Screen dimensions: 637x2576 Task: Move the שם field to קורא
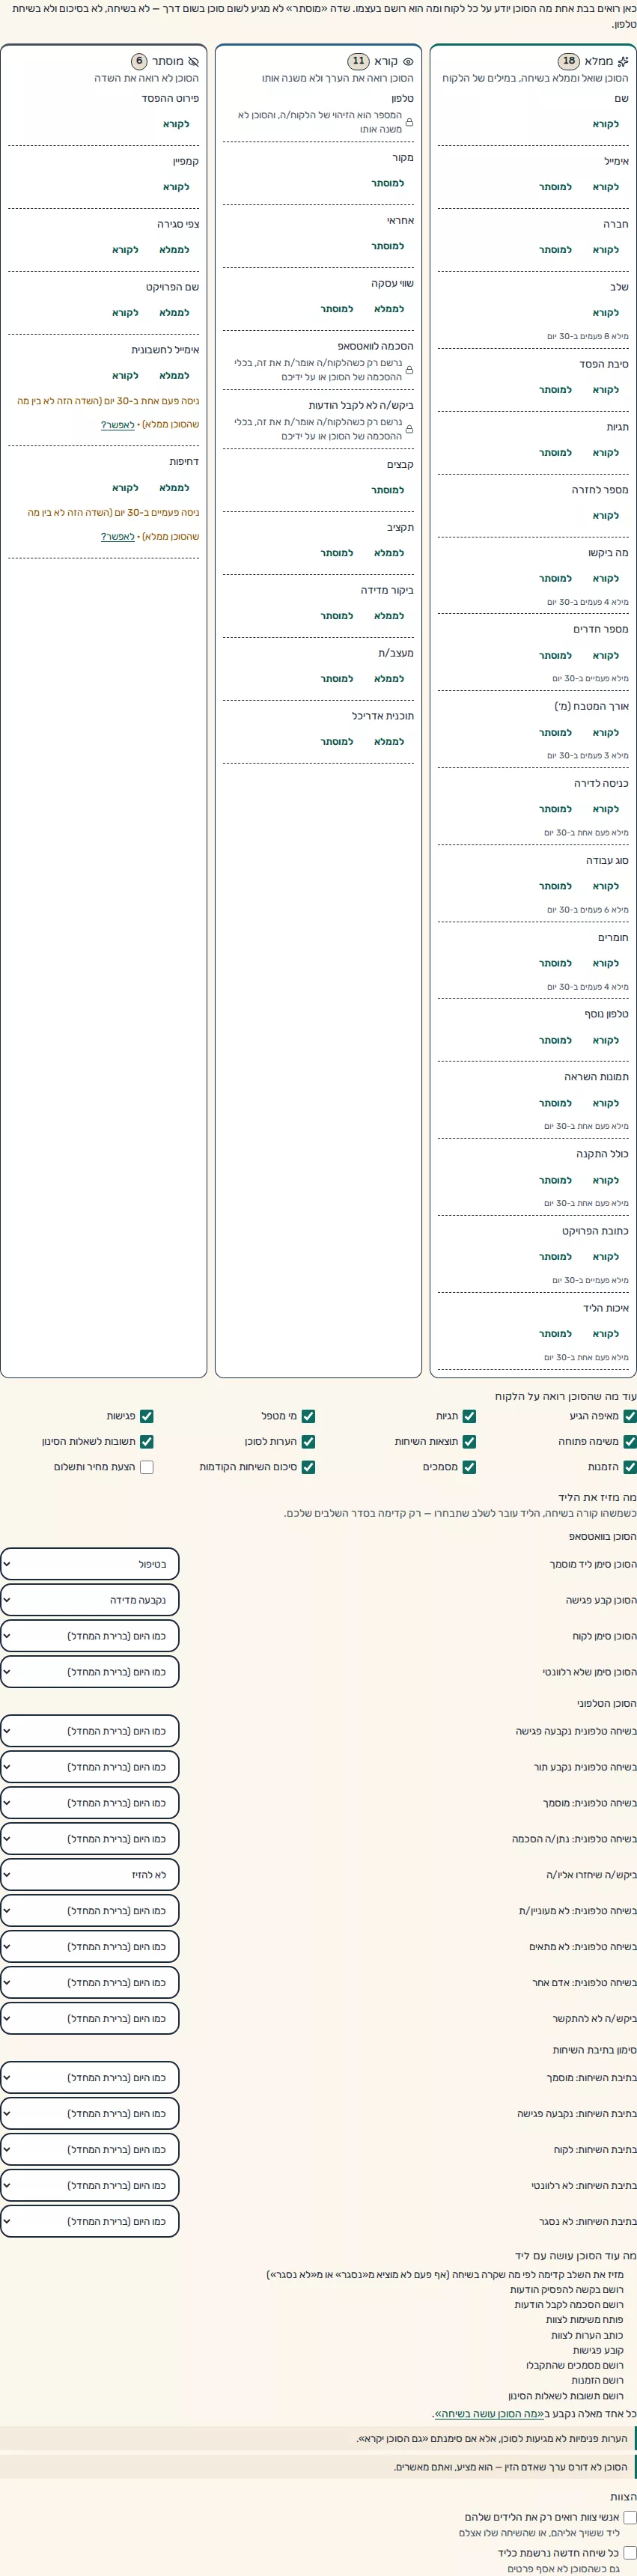(x=606, y=124)
